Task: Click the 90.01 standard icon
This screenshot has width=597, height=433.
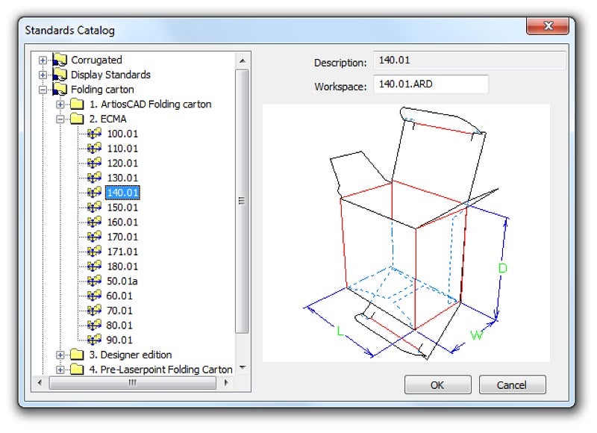Action: click(95, 340)
